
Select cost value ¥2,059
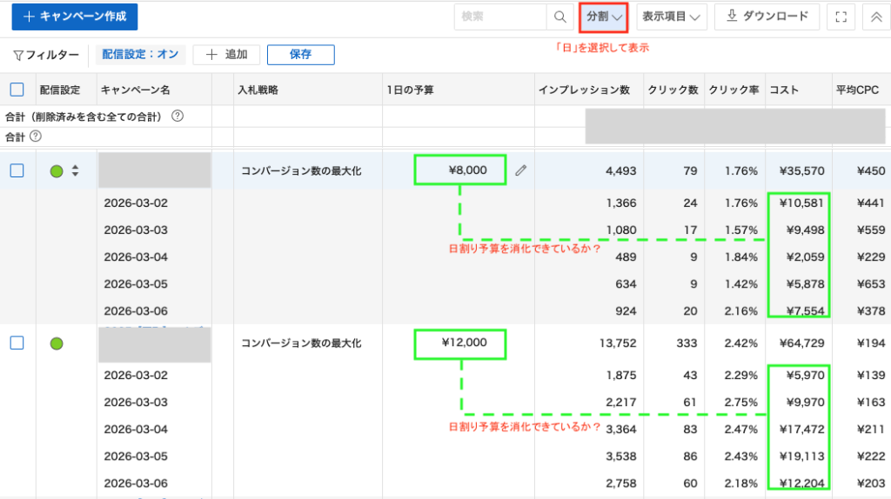coord(805,256)
